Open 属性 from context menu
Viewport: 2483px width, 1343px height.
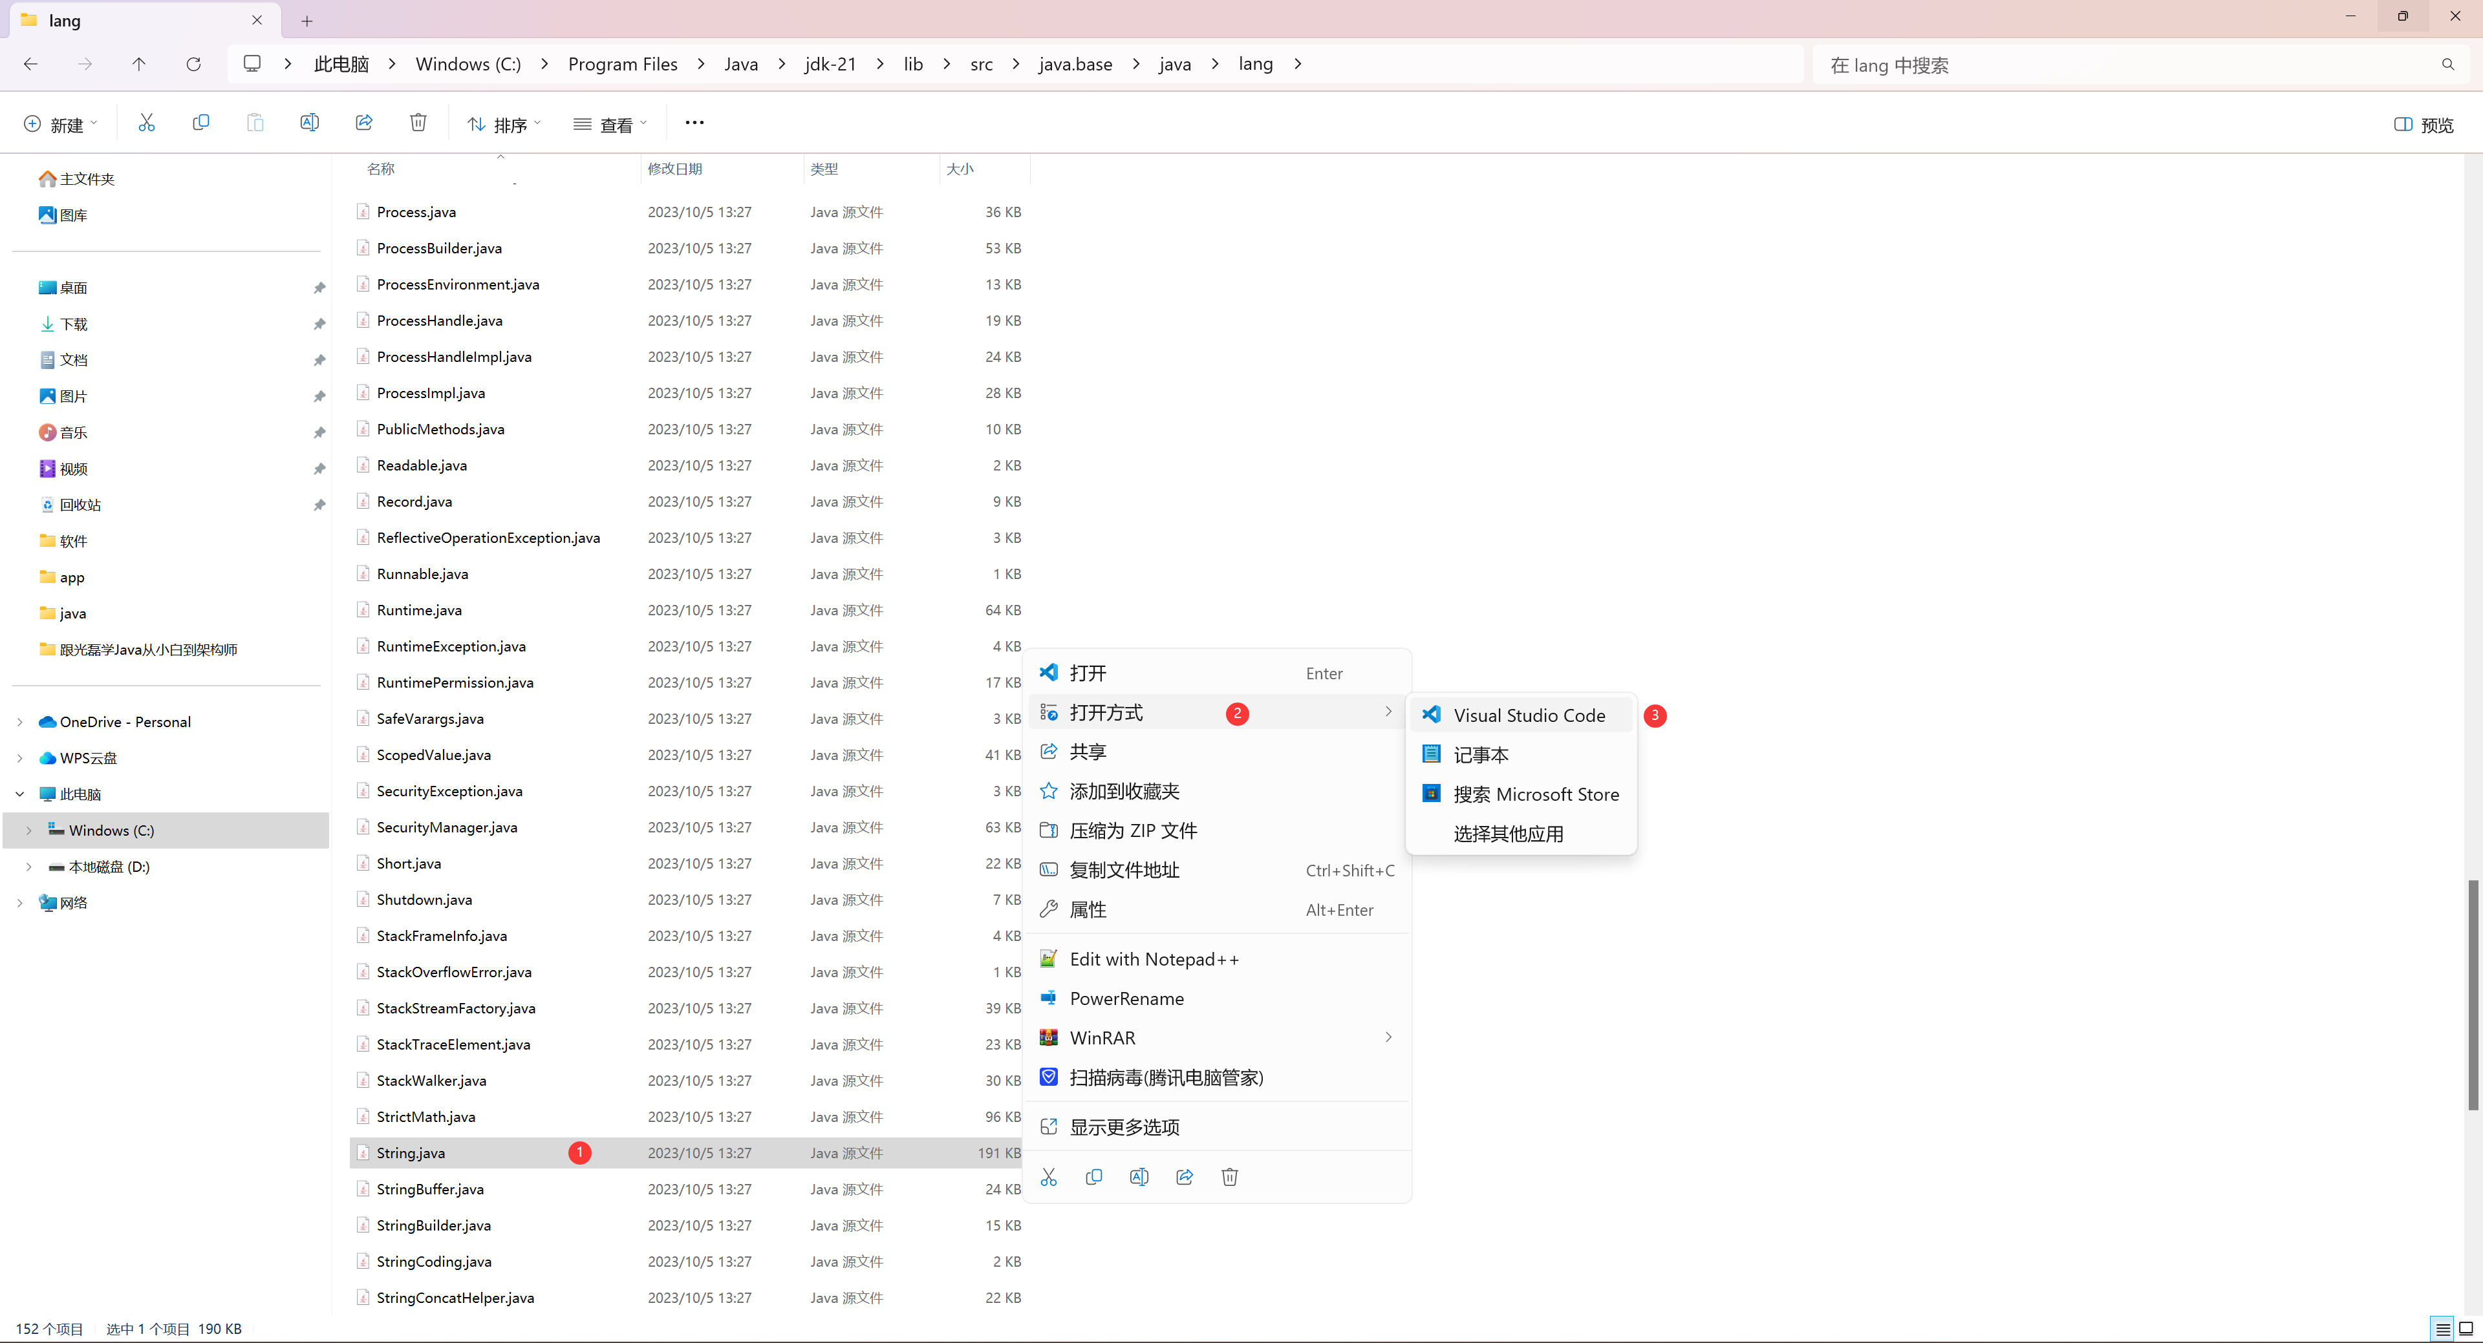click(x=1218, y=909)
